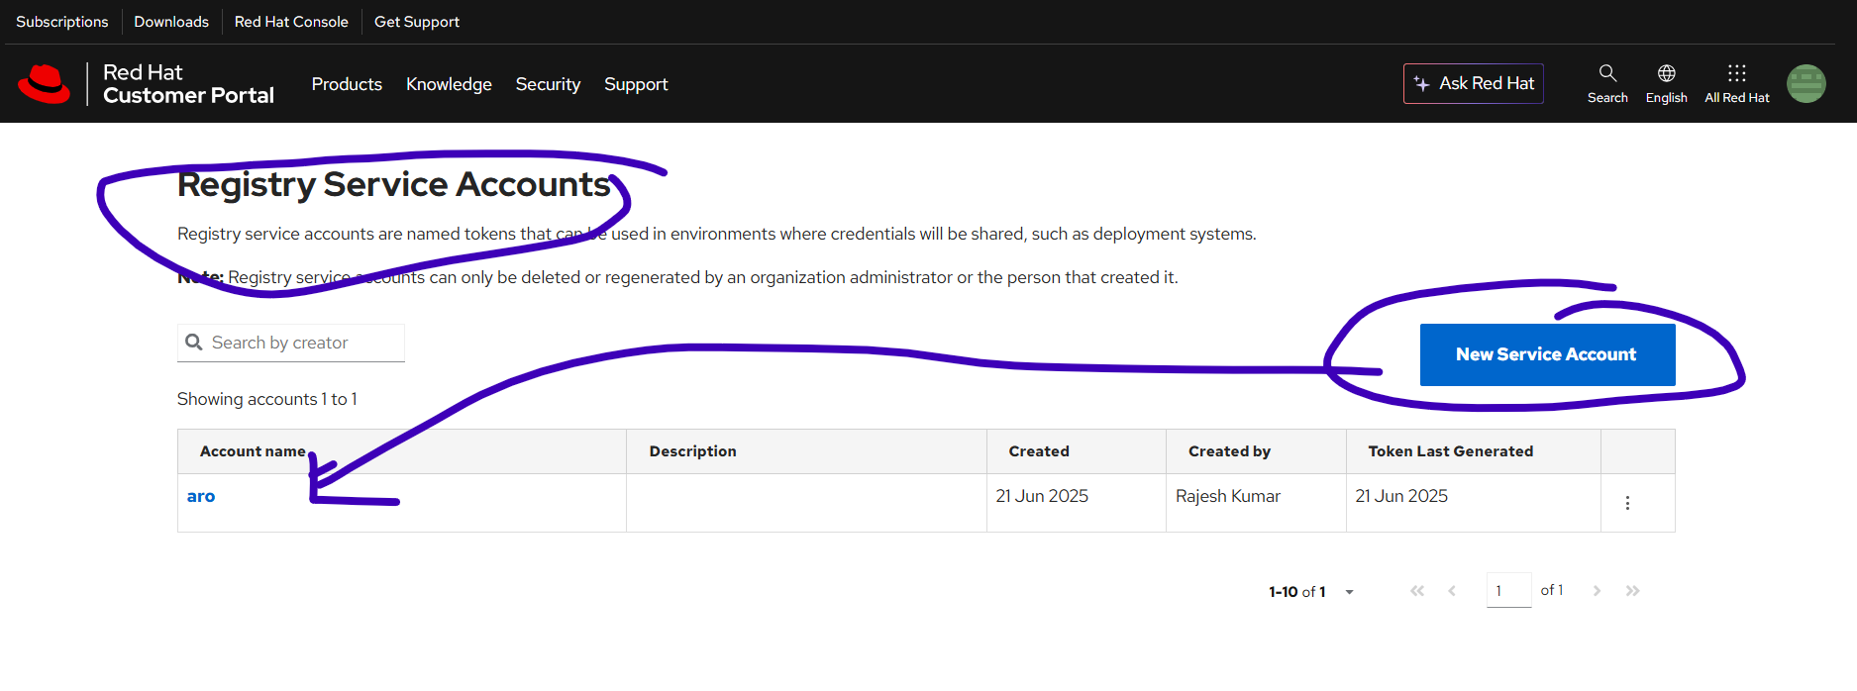The image size is (1857, 691).
Task: Click the Ask Red Hat button
Action: point(1473,84)
